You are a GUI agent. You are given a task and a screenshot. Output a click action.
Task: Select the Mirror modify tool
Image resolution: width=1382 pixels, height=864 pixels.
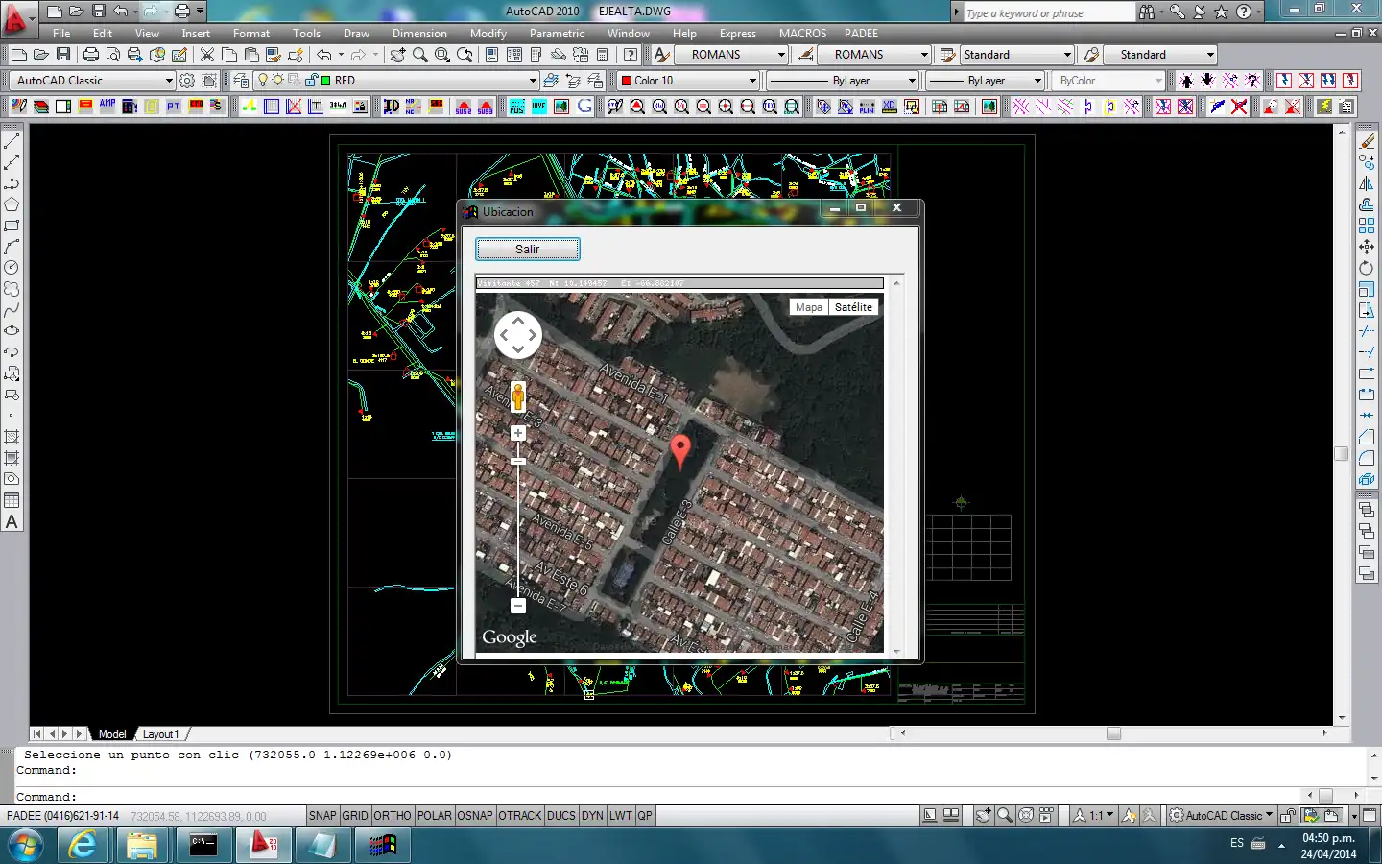(x=1367, y=182)
